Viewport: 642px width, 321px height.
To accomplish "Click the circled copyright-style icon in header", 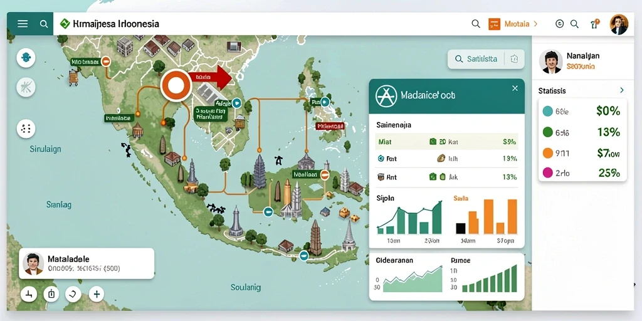I will pyautogui.click(x=559, y=24).
